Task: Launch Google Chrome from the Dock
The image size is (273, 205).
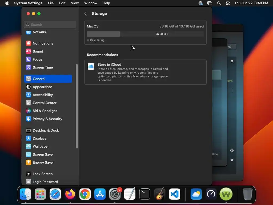Action: (85, 194)
